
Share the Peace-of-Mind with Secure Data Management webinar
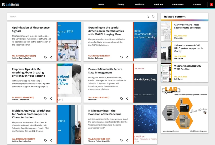[x=127, y=99]
